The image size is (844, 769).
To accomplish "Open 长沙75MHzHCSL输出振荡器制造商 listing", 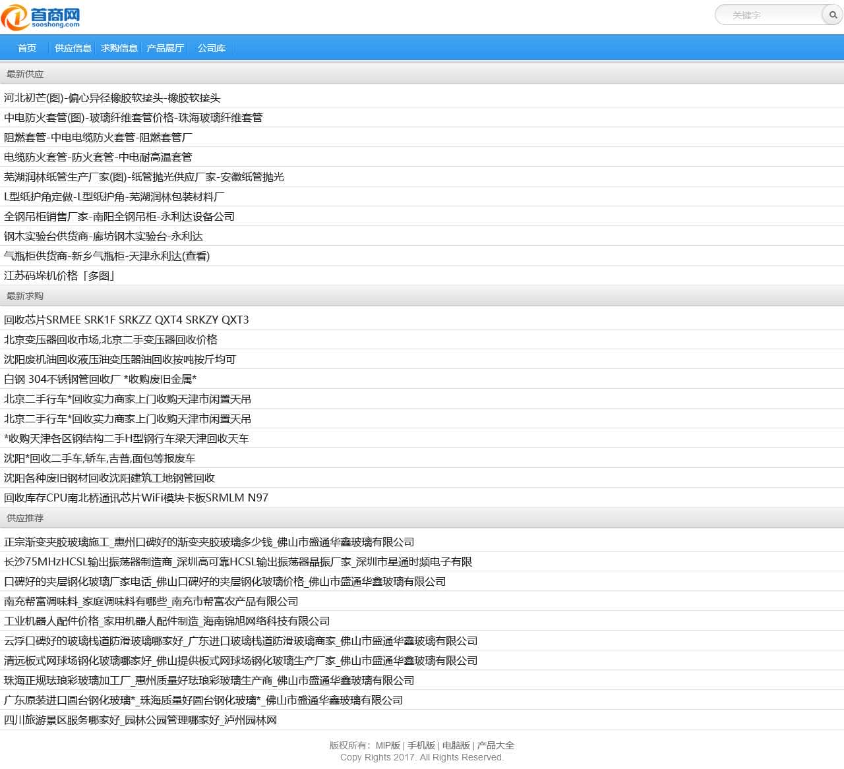I will tap(238, 561).
